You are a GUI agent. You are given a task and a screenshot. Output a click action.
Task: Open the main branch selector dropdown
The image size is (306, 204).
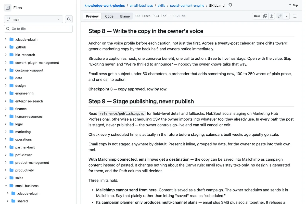[33, 19]
